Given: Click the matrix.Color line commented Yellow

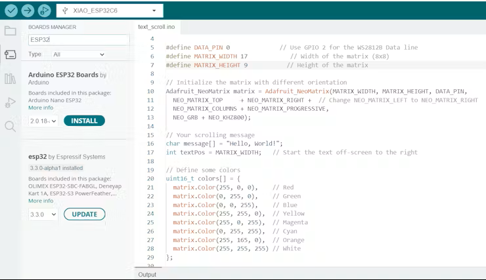Looking at the screenshot, I should (238, 214).
